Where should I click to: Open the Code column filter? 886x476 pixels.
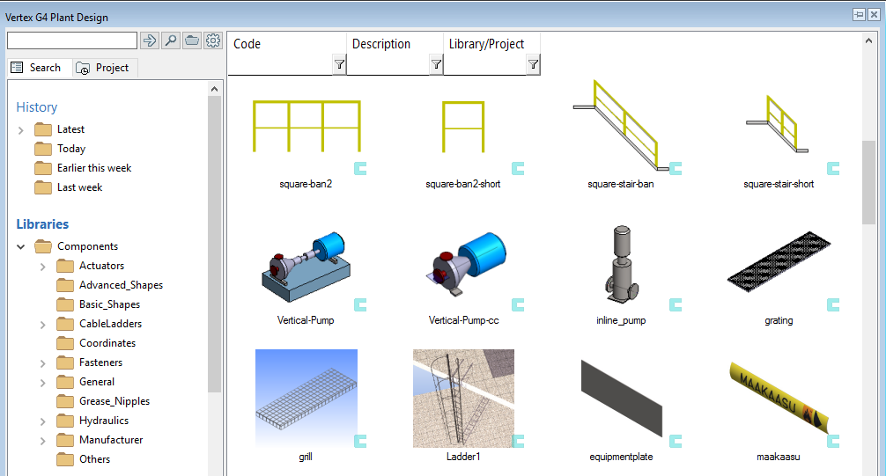(x=339, y=64)
